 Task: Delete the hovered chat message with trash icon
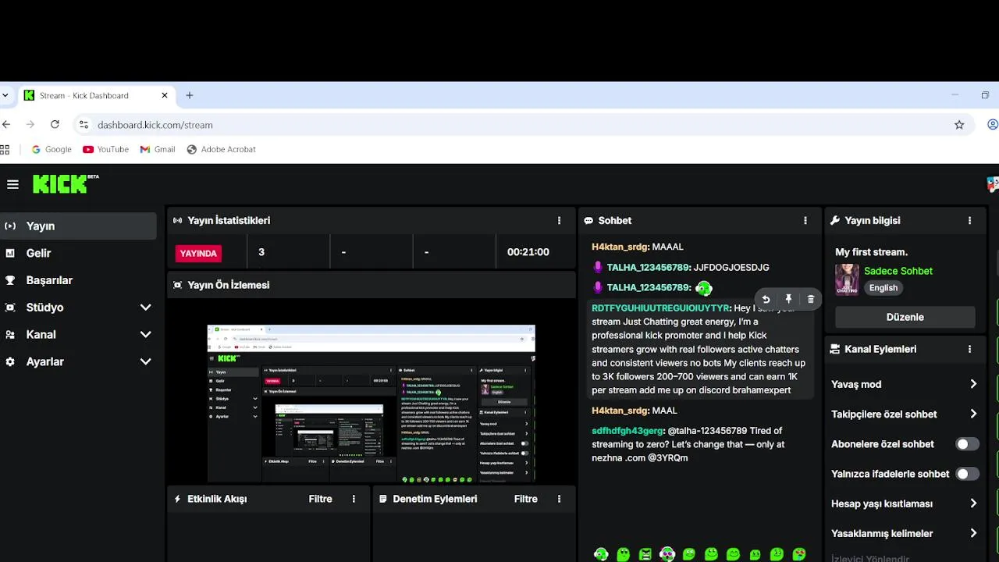click(811, 299)
